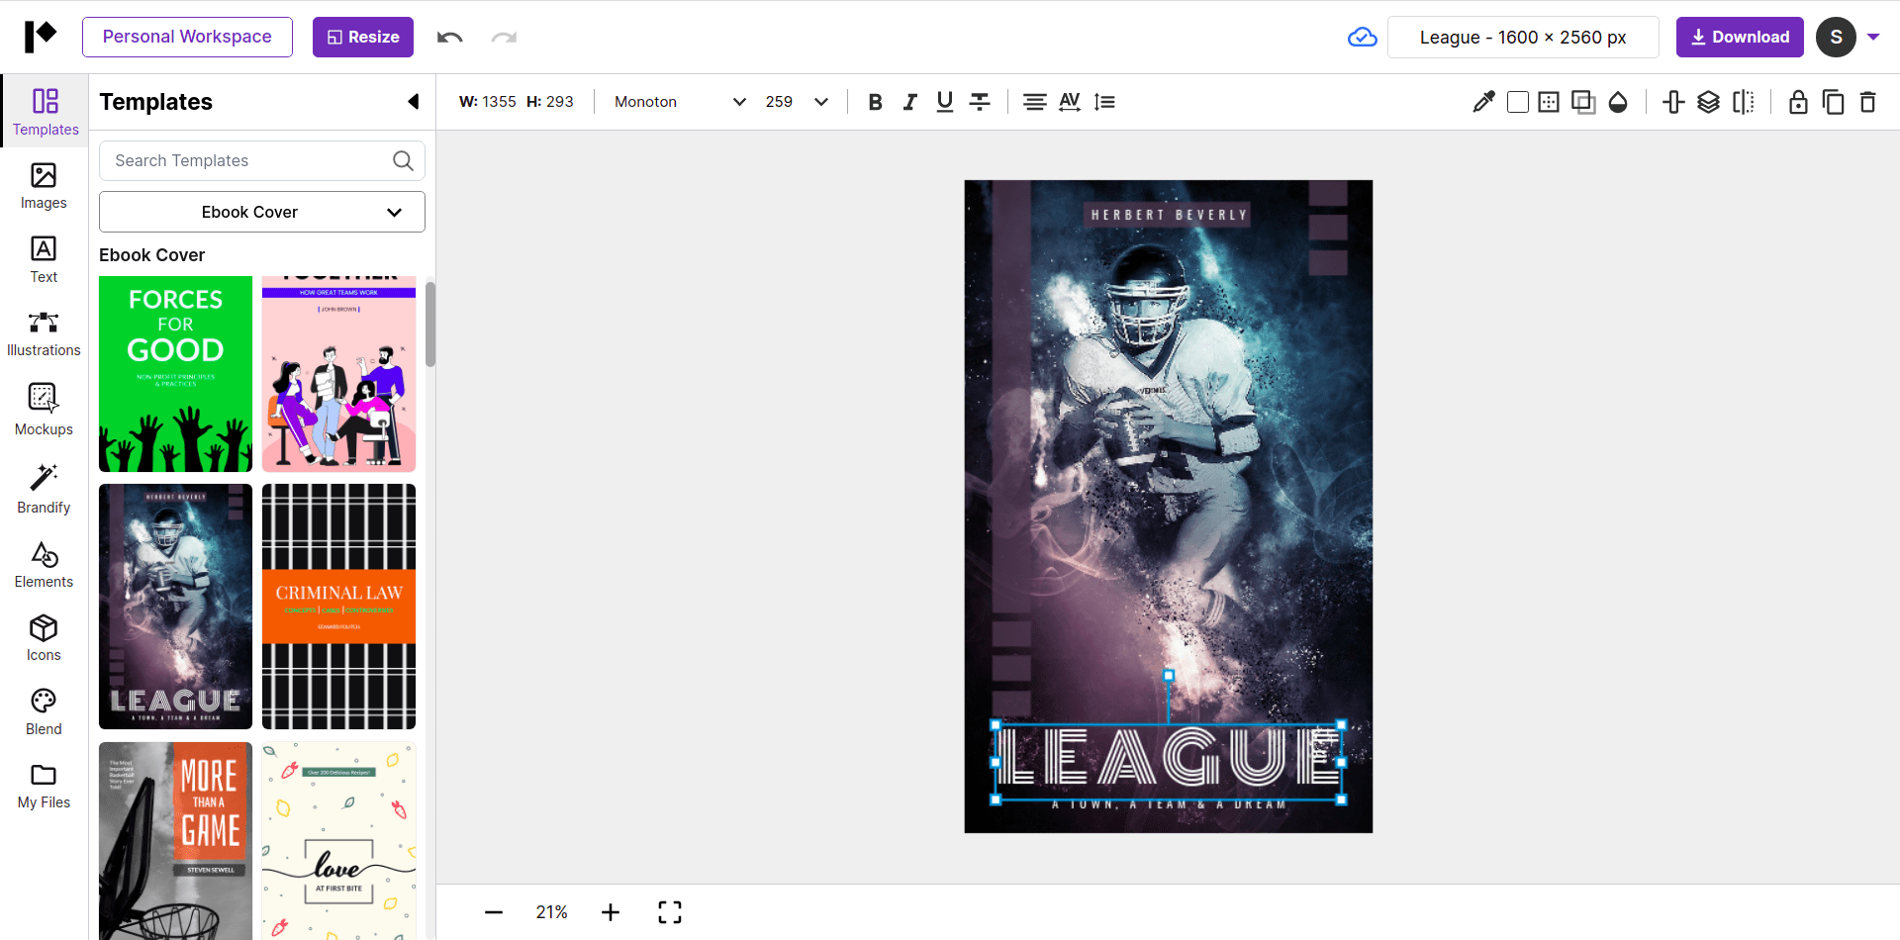Open the Images panel

[x=43, y=186]
